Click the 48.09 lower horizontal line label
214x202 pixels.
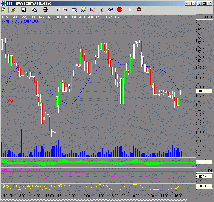[10, 101]
